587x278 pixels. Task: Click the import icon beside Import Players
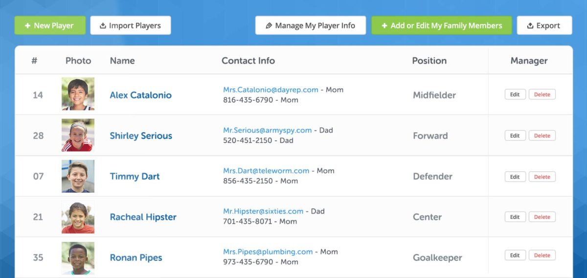coord(103,25)
